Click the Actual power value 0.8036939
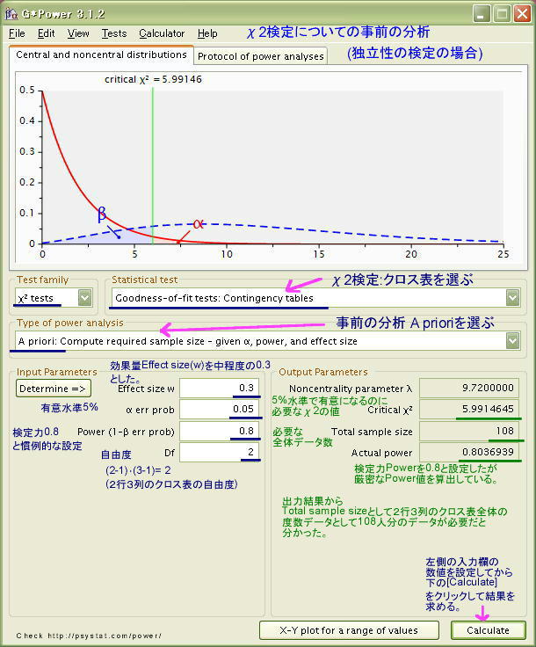 [469, 452]
